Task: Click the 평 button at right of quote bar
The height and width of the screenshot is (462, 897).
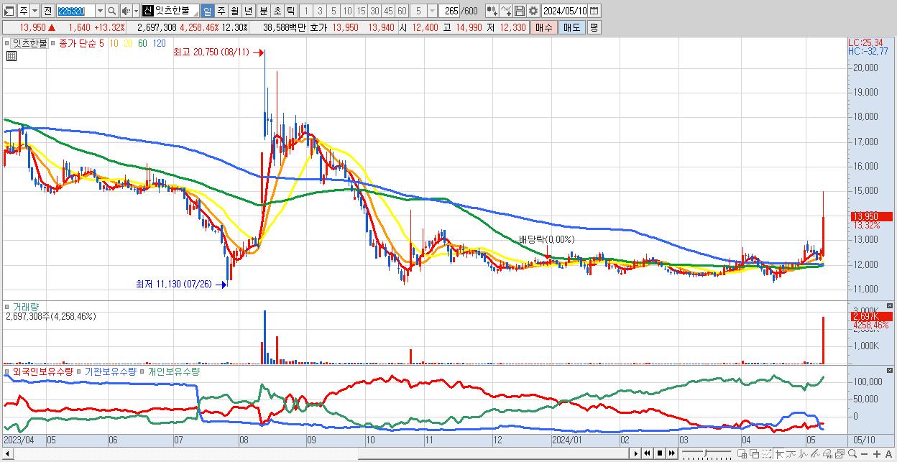Action: click(594, 27)
